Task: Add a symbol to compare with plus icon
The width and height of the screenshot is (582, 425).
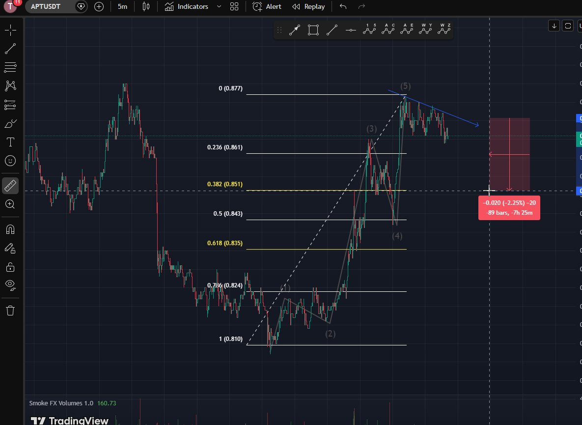Action: [99, 6]
